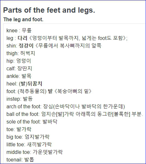Screen dimensions: 146x164
Task: Select the 'sole of the foot' line
Action: (32, 122)
